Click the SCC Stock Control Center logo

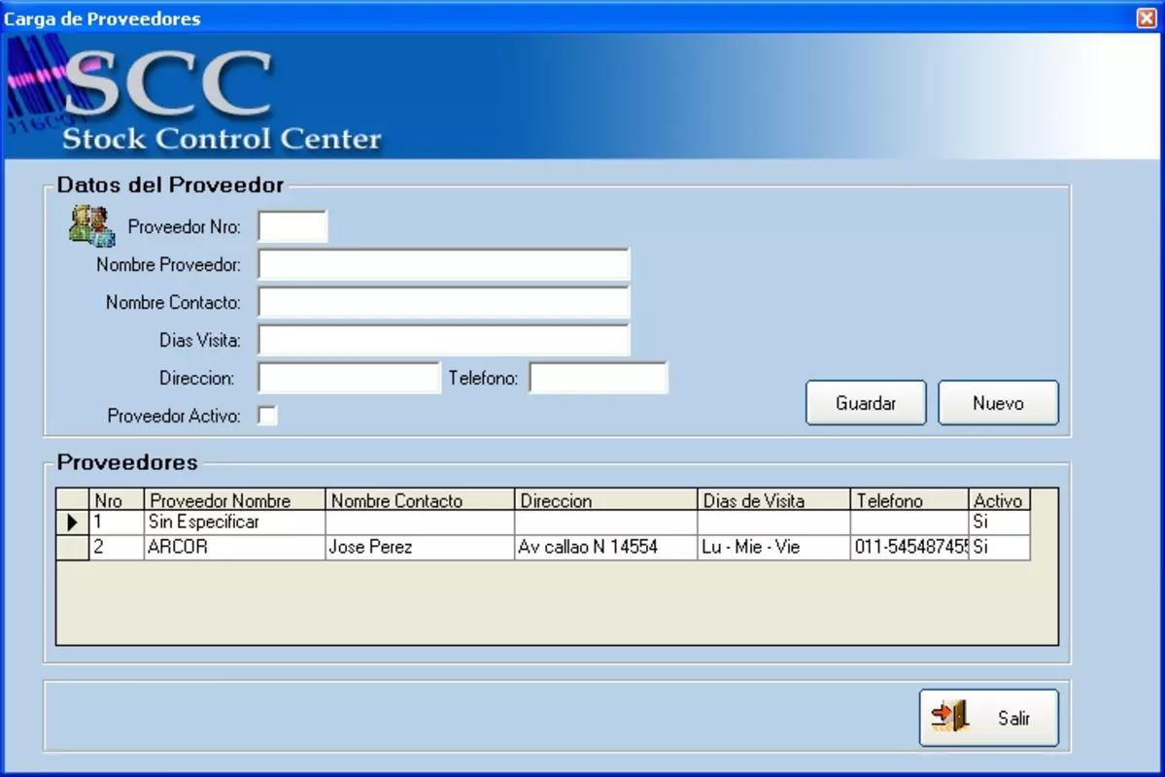[194, 95]
